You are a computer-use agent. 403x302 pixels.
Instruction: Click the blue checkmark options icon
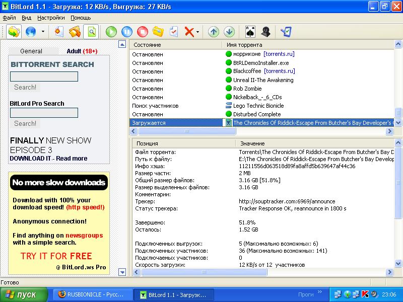[286, 32]
